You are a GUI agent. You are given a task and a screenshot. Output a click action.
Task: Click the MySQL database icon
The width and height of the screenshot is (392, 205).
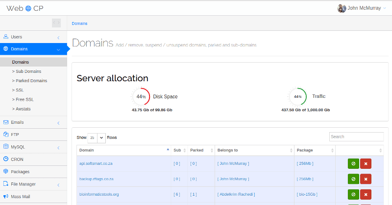coord(6,147)
